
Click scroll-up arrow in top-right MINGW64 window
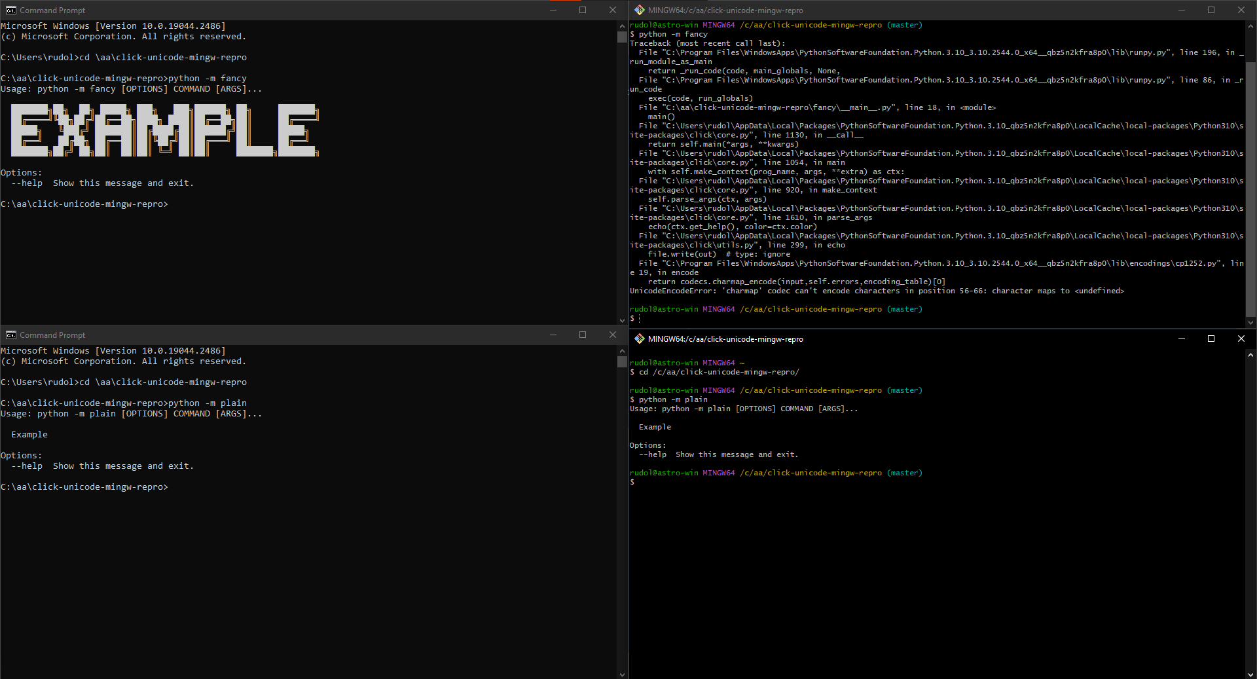[1250, 26]
